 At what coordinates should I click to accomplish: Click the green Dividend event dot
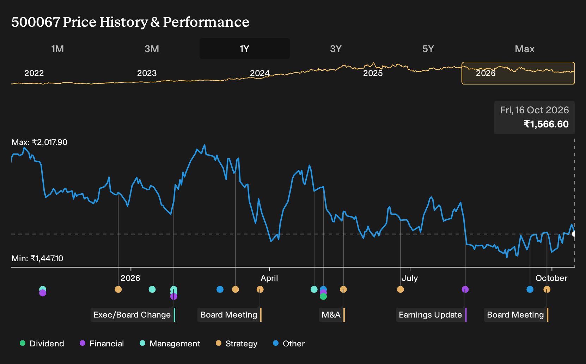pos(323,297)
